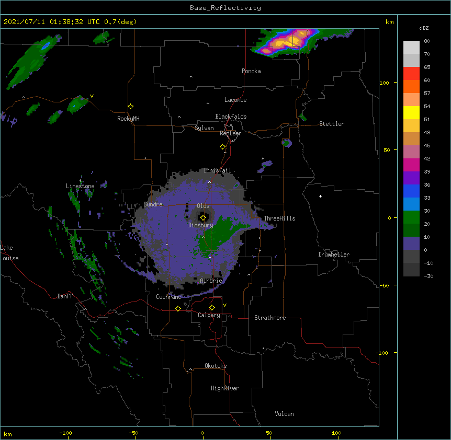
Task: Click the Lacombe label
Action: [x=235, y=100]
